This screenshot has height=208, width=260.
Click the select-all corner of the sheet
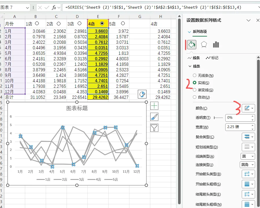pyautogui.click(x=2, y=17)
